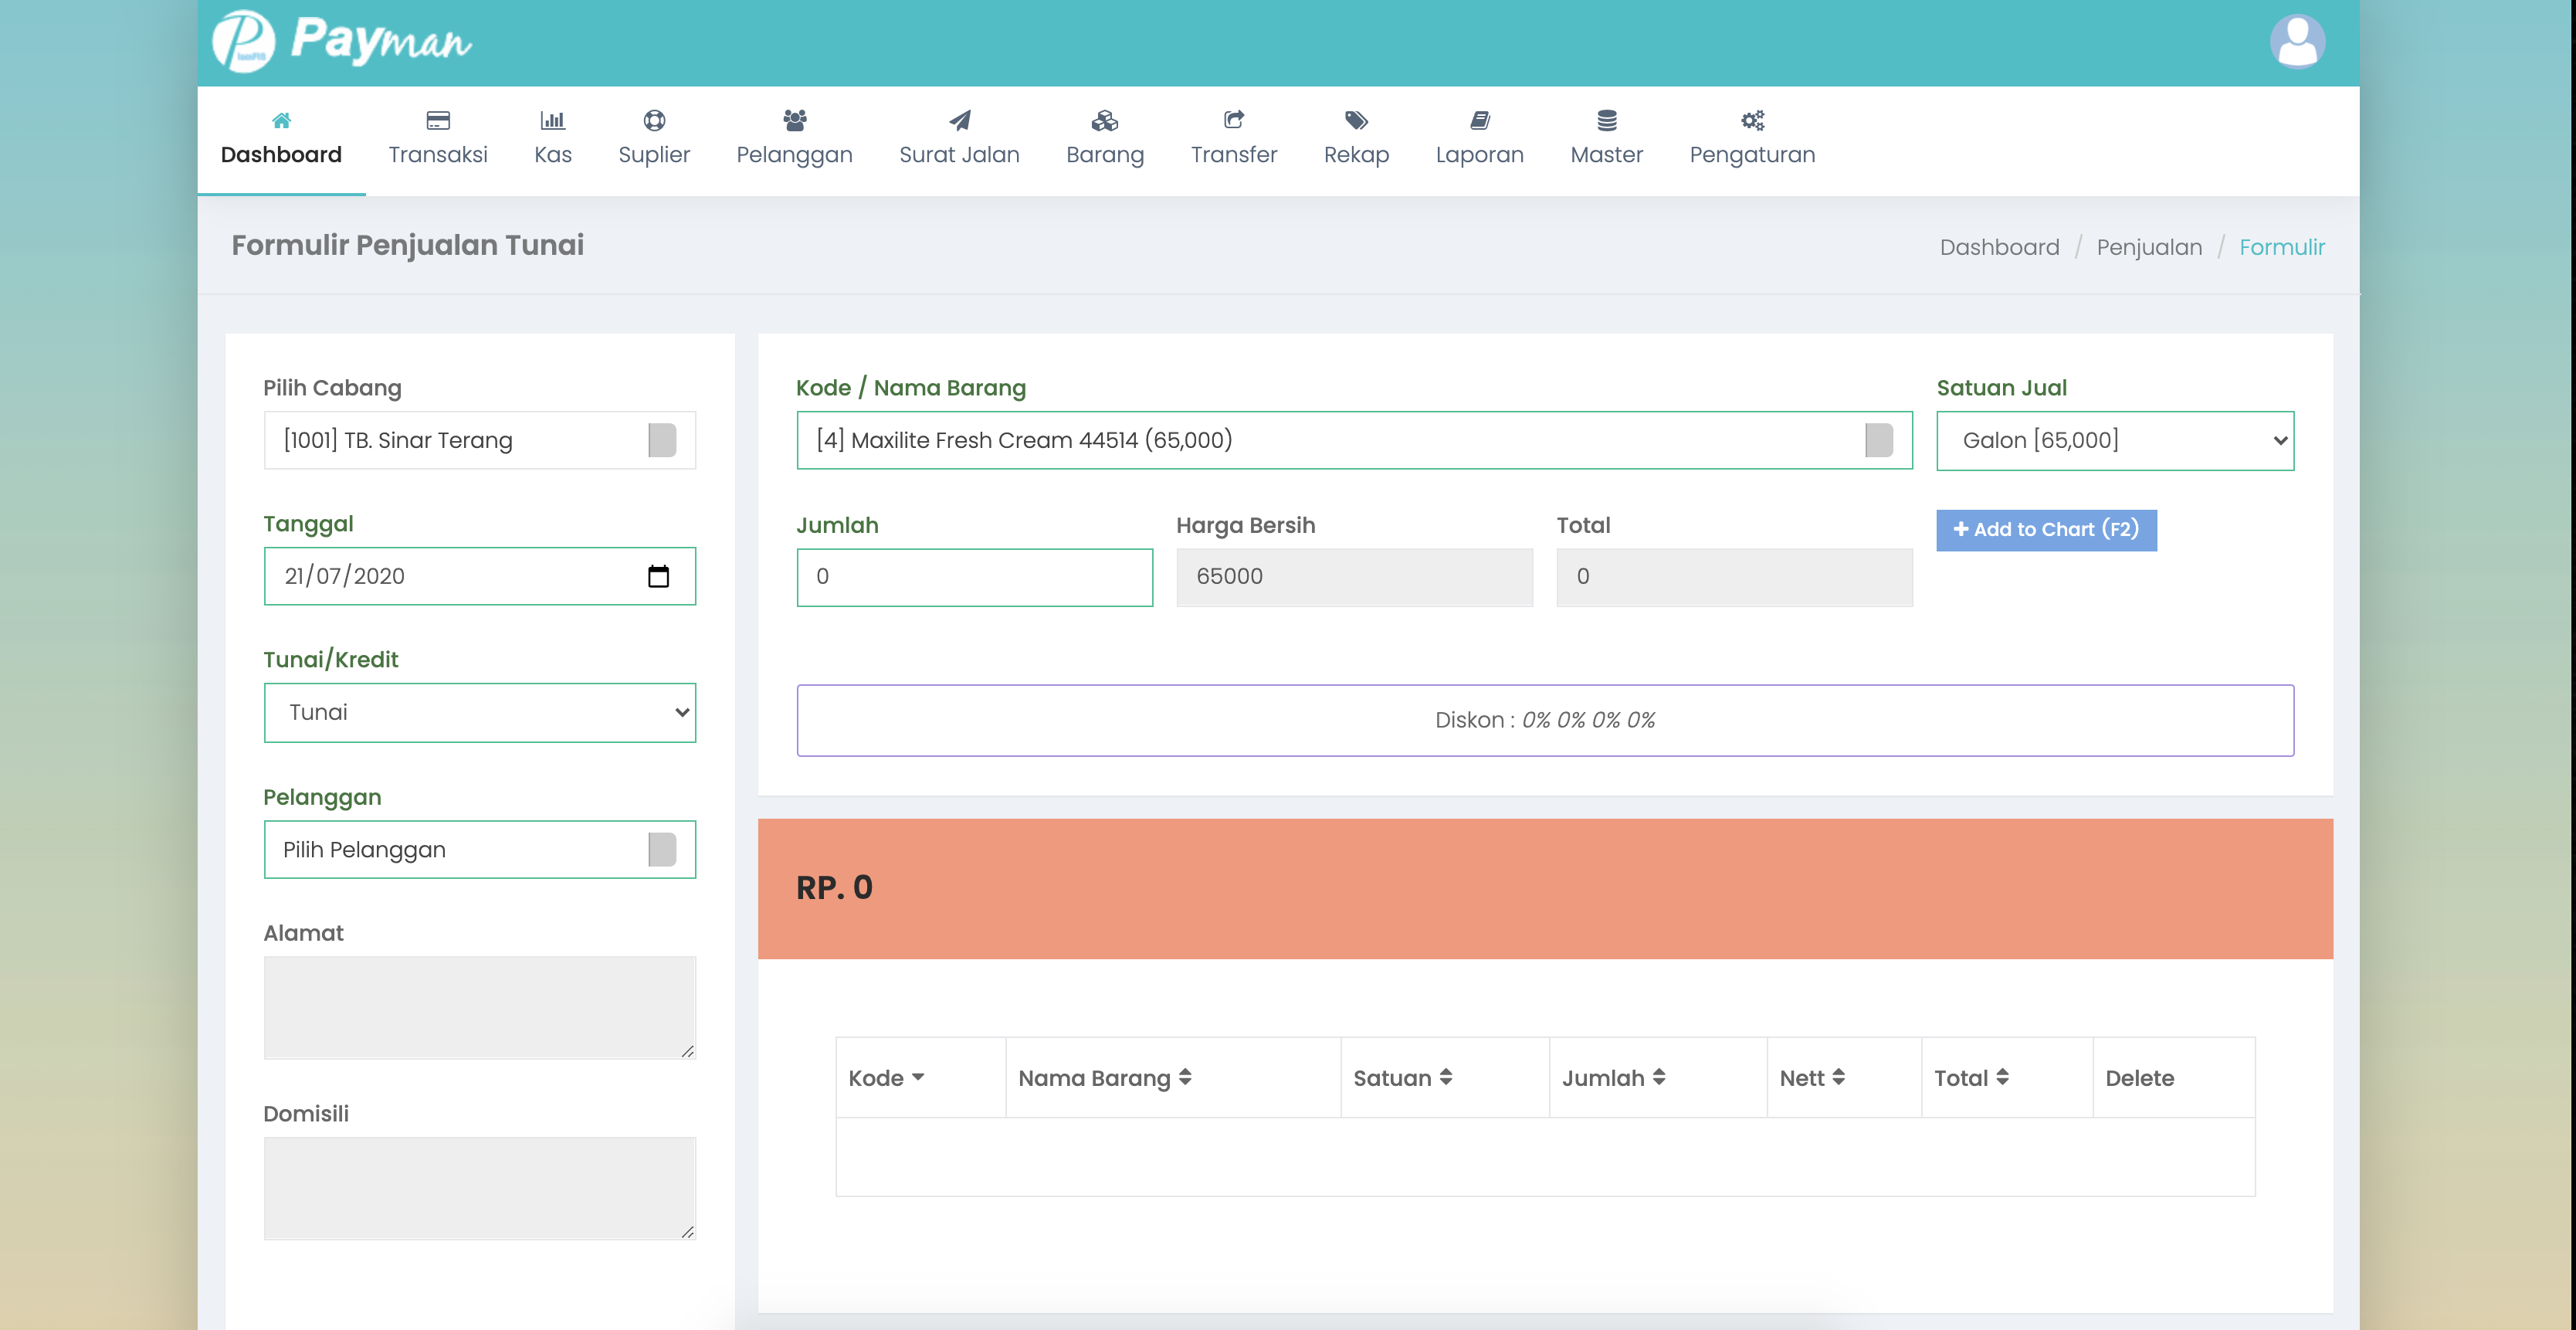Sort table by Nama Barang column
2576x1330 pixels.
point(1104,1078)
